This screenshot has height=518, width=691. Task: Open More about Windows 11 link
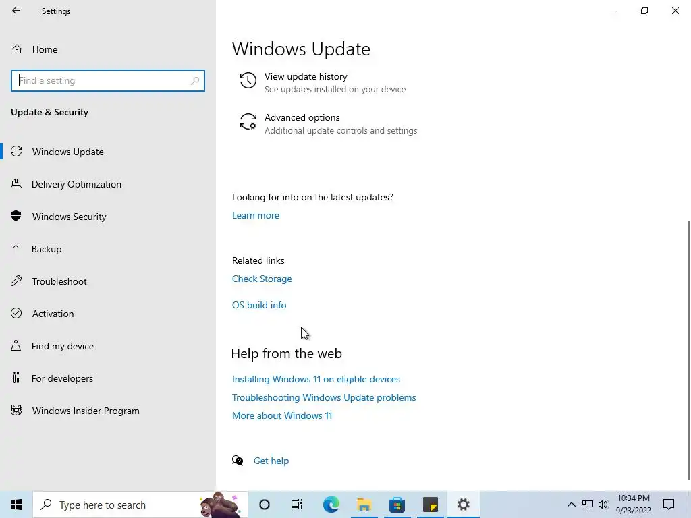[282, 415]
